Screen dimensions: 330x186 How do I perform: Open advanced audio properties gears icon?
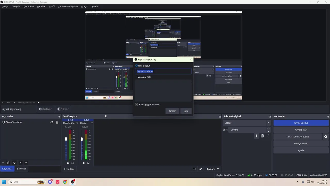pyautogui.click(x=201, y=169)
